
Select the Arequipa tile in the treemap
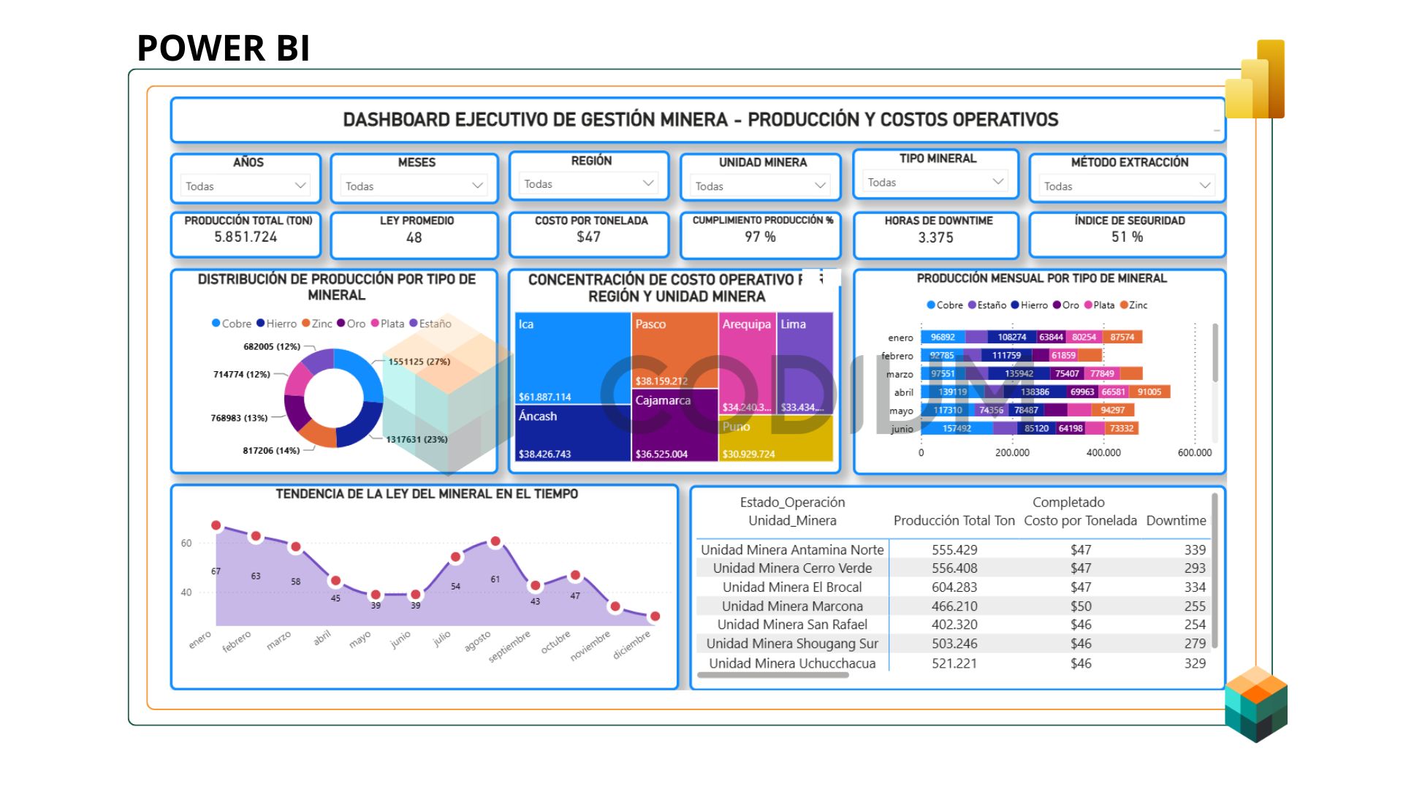[x=747, y=363]
